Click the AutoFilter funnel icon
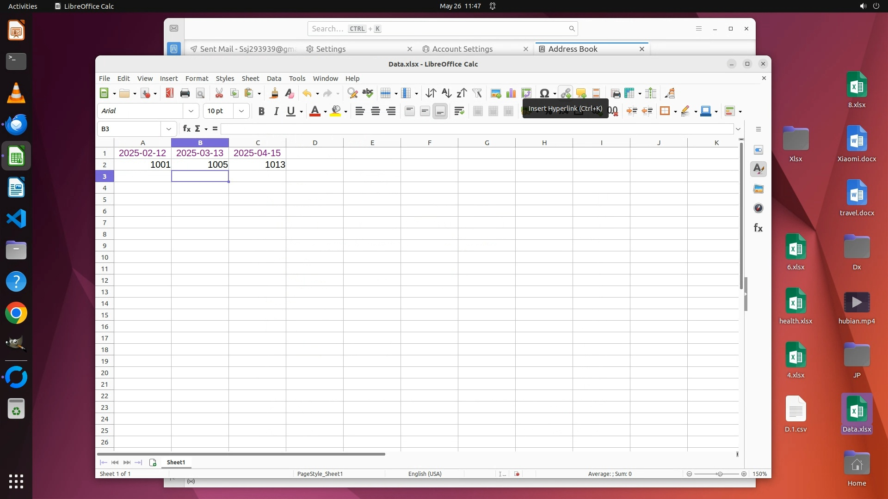 (477, 93)
